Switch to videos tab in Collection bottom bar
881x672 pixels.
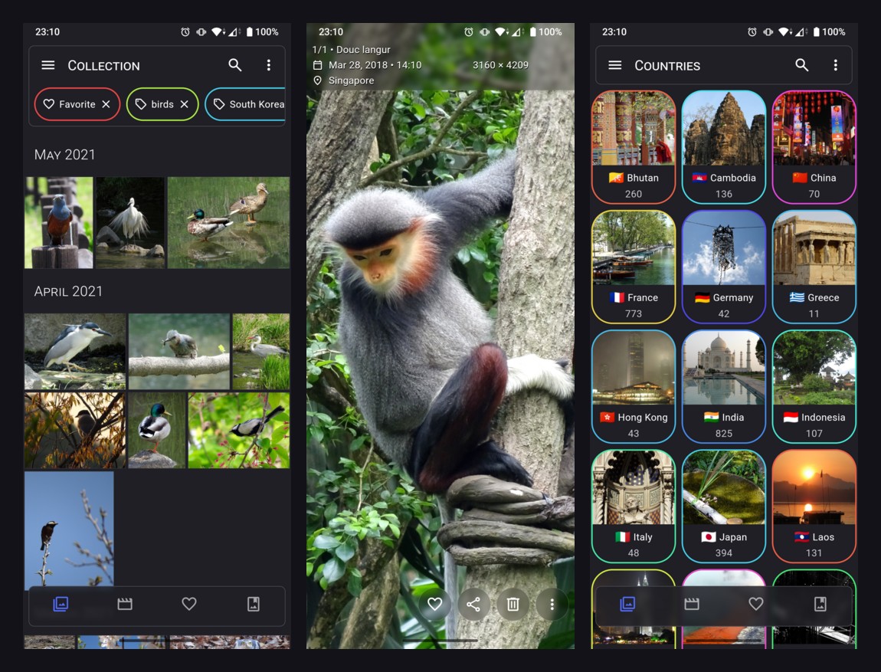125,604
